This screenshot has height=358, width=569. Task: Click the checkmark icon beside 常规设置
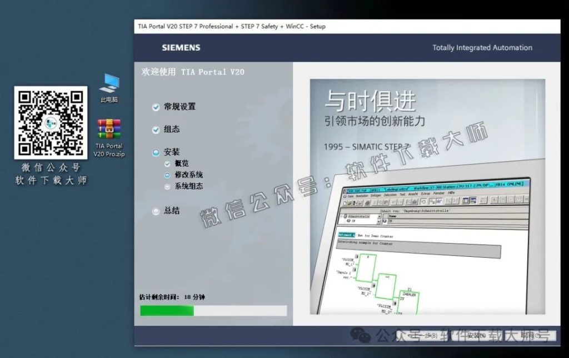[156, 106]
